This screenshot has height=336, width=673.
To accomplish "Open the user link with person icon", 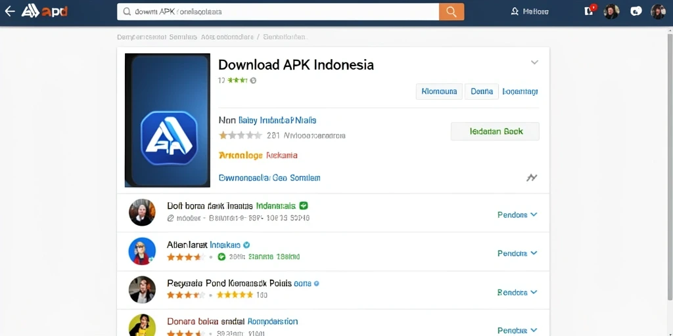I will [x=530, y=12].
